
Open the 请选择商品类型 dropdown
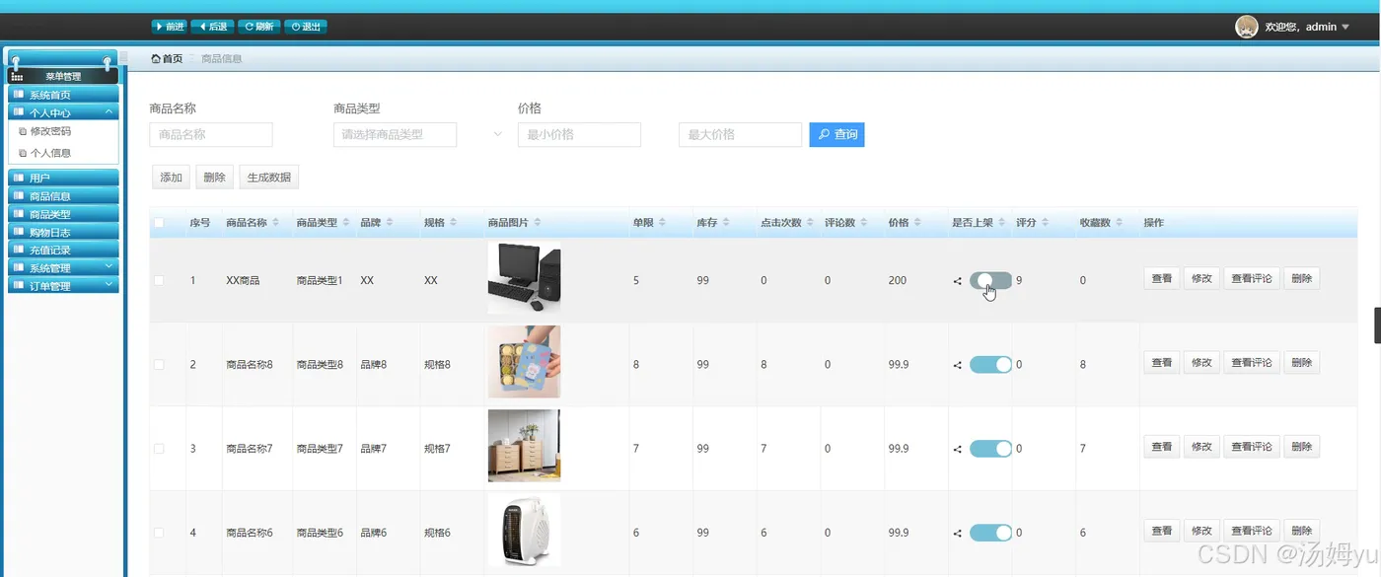point(396,134)
